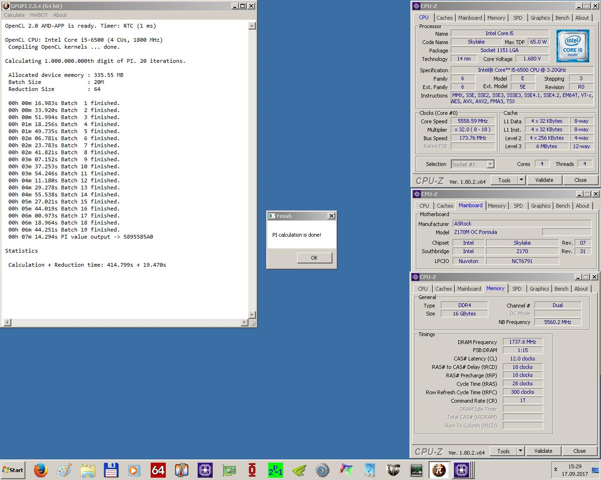Viewport: 601px width, 480px height.
Task: Click the system clock showing 15:29
Action: coord(575,466)
